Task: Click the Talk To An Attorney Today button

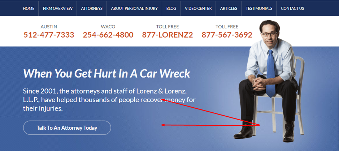Action: tap(67, 128)
